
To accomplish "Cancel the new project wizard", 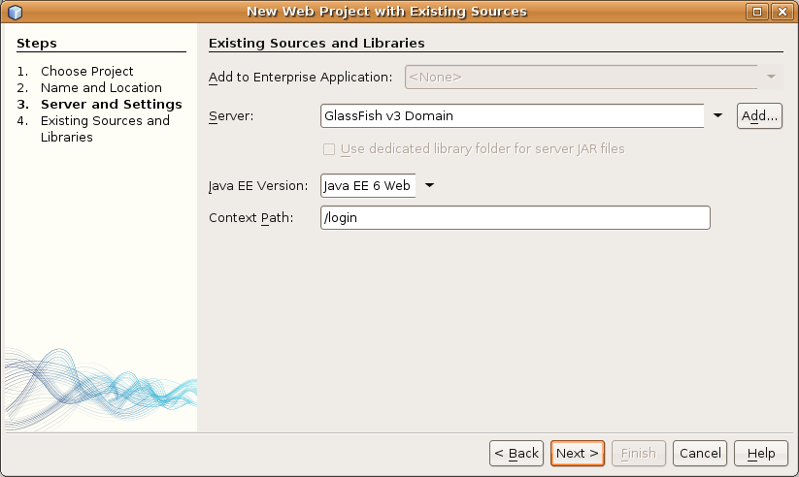I will click(x=700, y=453).
